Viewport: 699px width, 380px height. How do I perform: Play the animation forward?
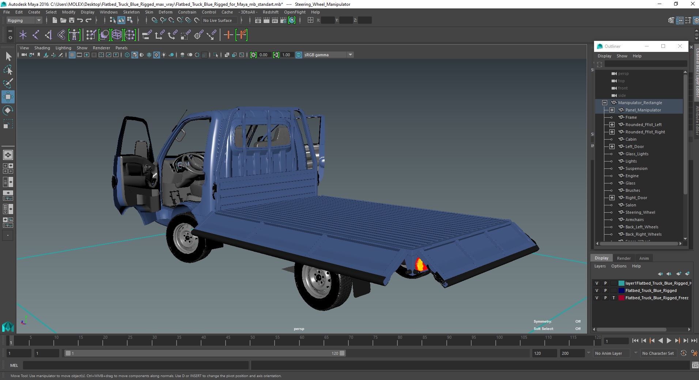click(669, 341)
